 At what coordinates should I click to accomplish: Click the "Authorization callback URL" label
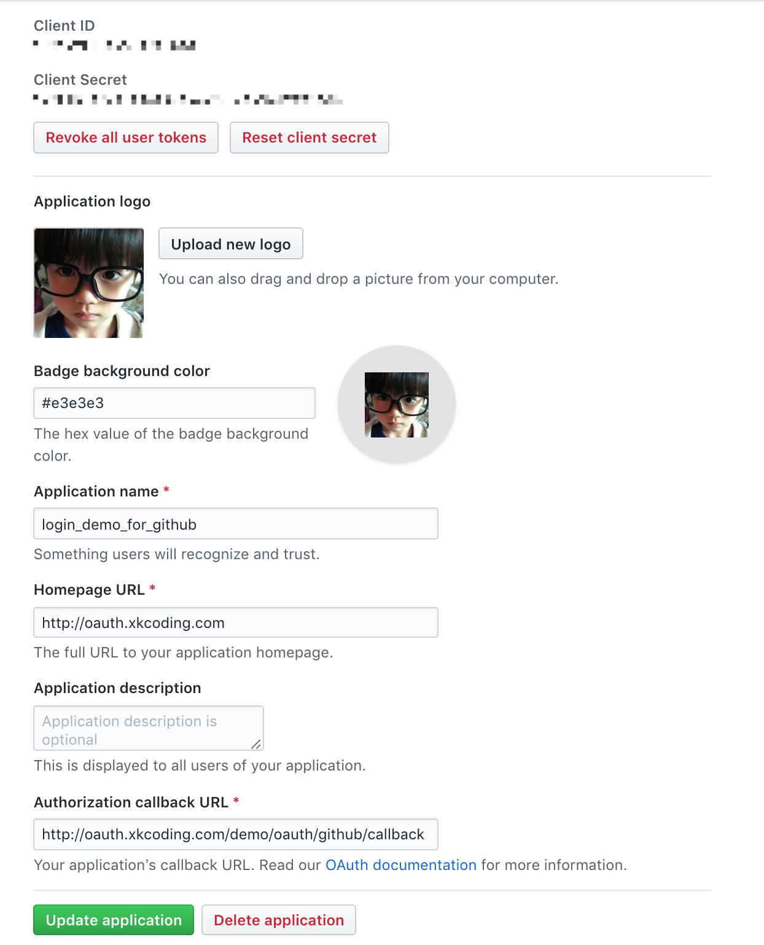(131, 802)
